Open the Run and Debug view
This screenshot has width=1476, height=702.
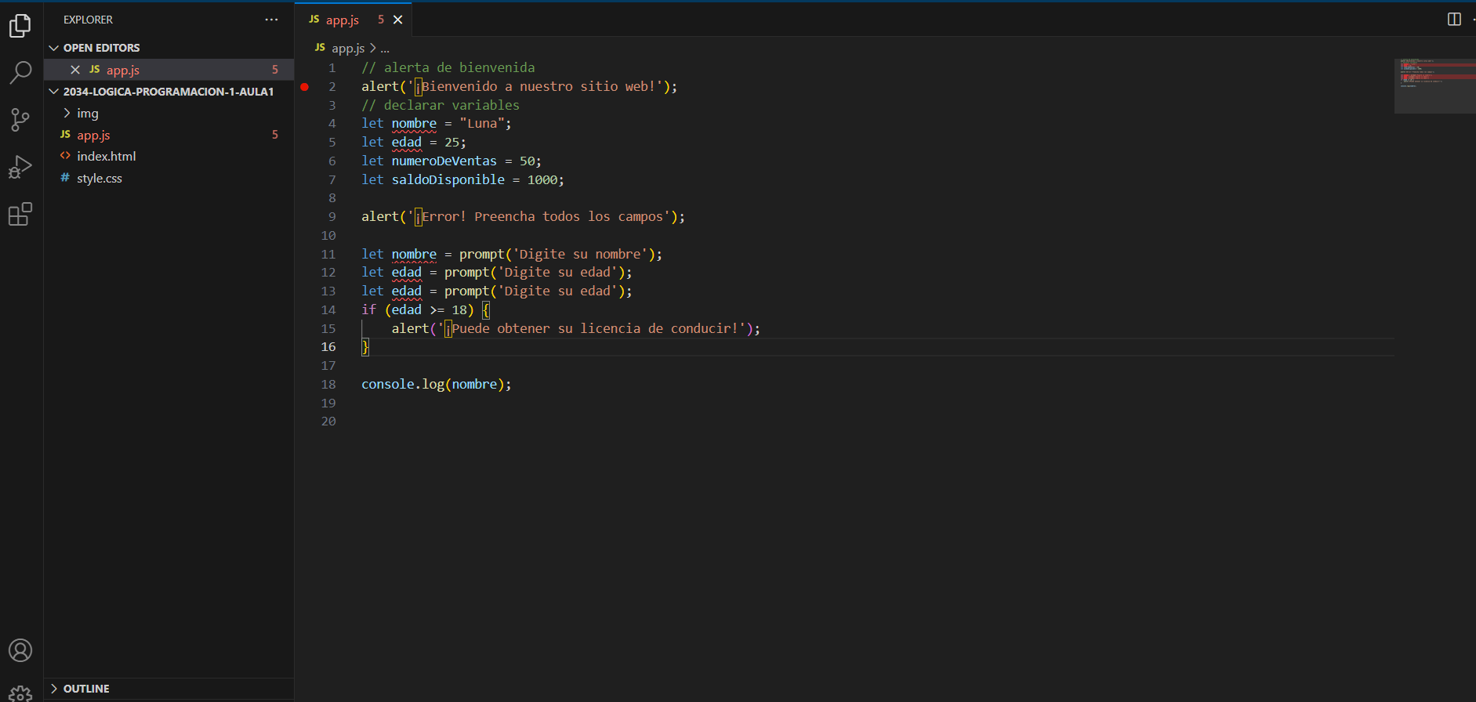(20, 167)
